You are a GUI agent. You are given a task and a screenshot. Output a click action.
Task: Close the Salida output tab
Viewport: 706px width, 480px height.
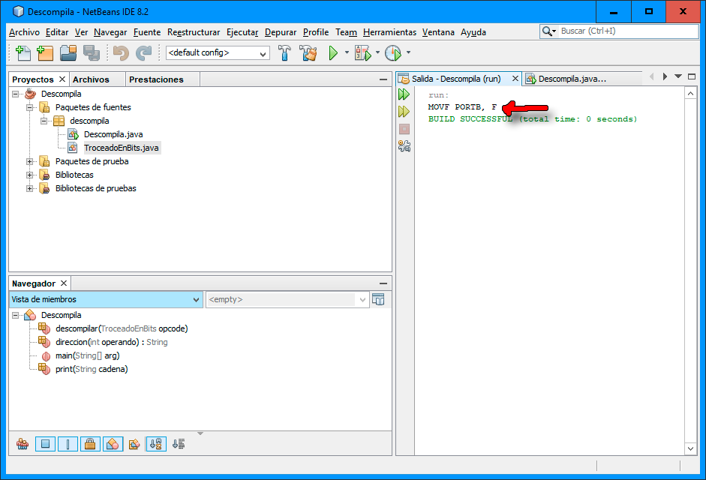point(515,79)
